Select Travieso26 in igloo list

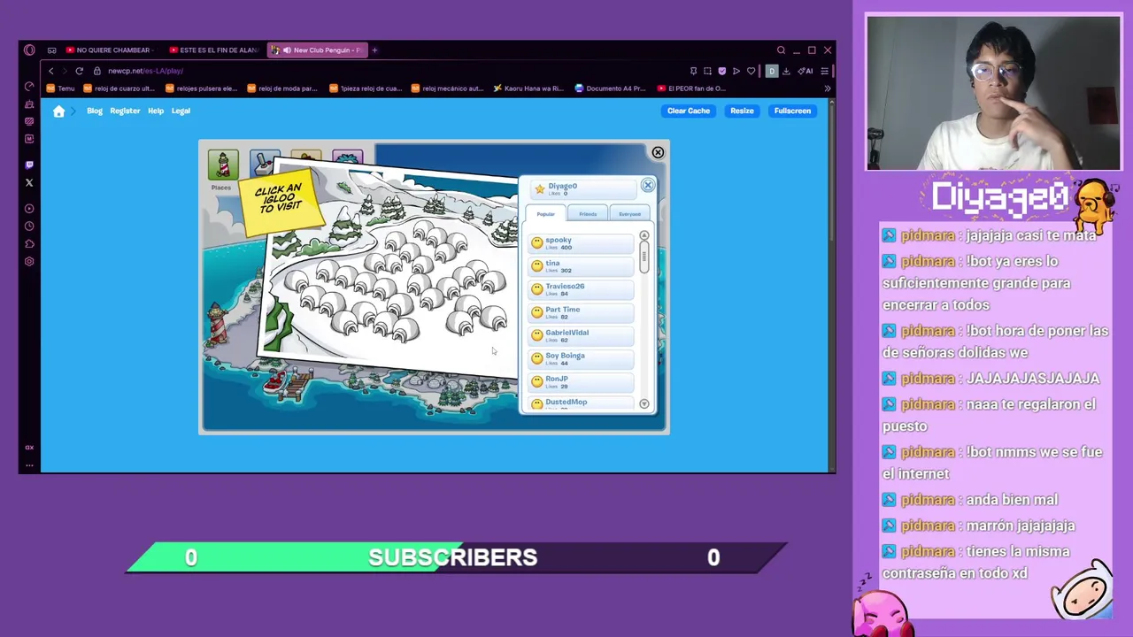(582, 288)
